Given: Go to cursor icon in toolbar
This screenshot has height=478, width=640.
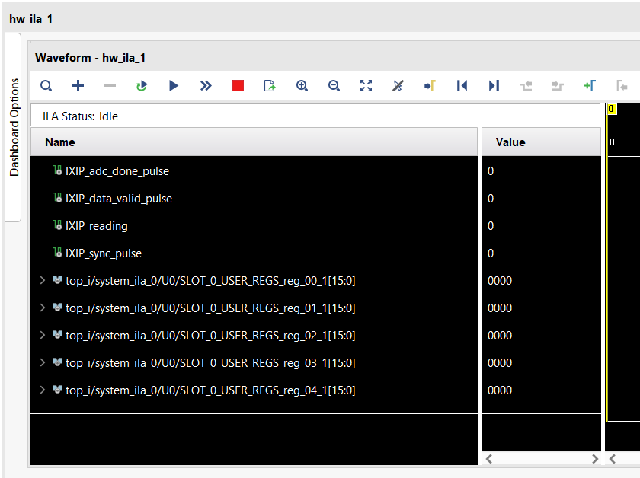Looking at the screenshot, I should point(430,86).
